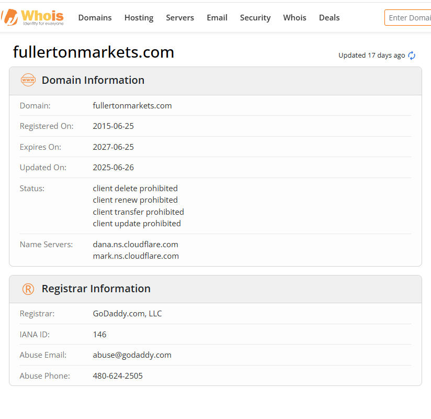
Task: Refresh the whois record with the blue arrows icon
Action: pos(412,56)
